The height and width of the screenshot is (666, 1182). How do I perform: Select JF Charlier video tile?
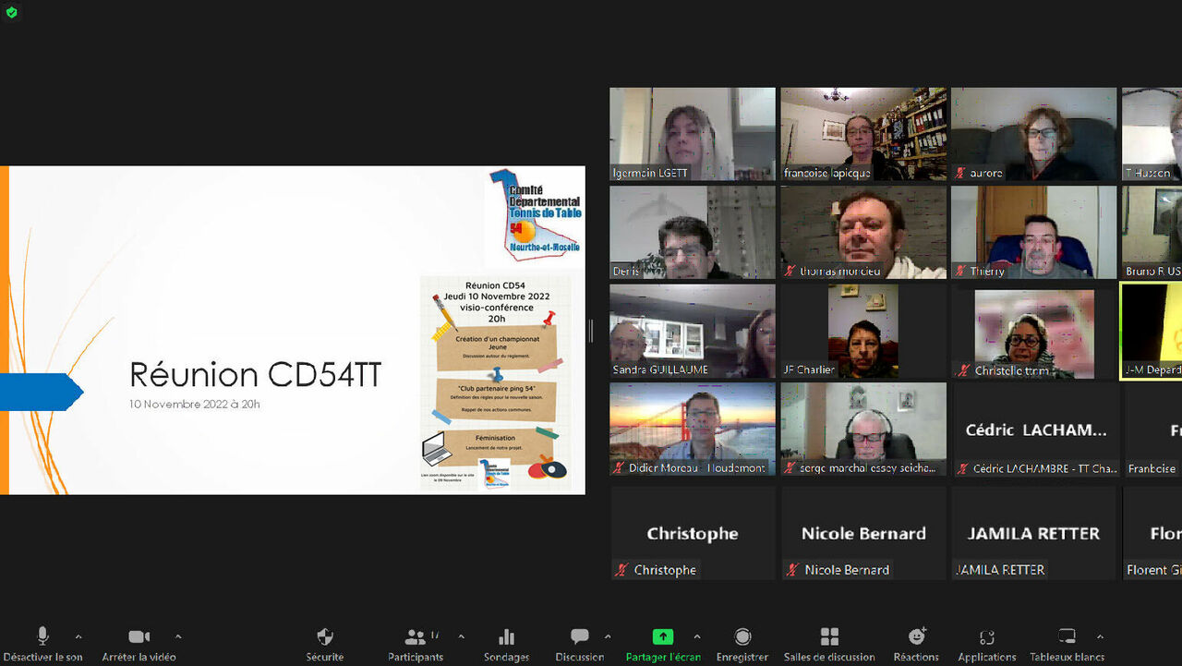pyautogui.click(x=863, y=331)
